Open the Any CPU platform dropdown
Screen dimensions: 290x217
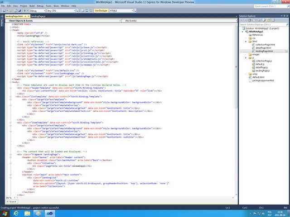[x=61, y=11]
